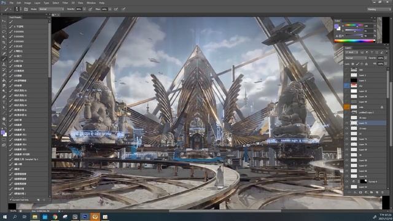393x221 pixels.
Task: Select the Quick Selection tool
Action: click(4, 37)
